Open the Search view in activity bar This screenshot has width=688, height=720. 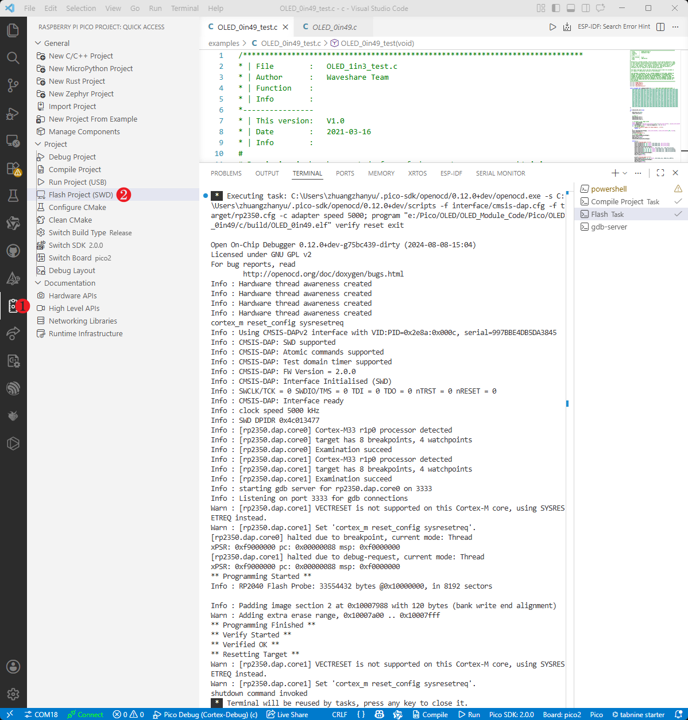(x=13, y=57)
